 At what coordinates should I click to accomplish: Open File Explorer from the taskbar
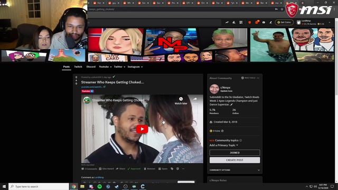tap(82, 186)
